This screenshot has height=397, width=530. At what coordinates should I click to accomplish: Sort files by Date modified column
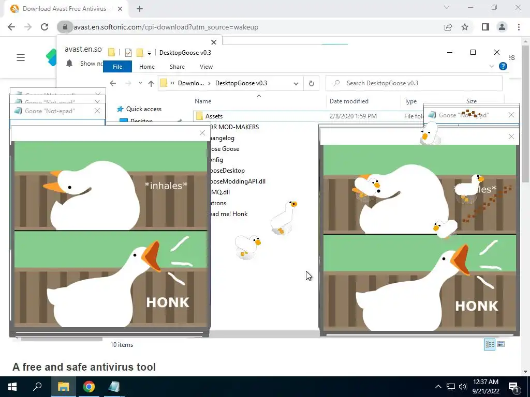(x=349, y=101)
